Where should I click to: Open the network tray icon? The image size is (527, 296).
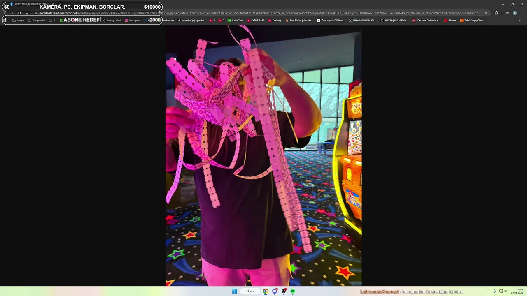[501, 291]
